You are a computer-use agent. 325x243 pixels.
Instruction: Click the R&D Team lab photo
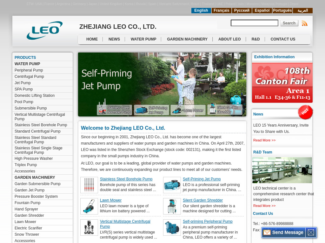[282, 170]
